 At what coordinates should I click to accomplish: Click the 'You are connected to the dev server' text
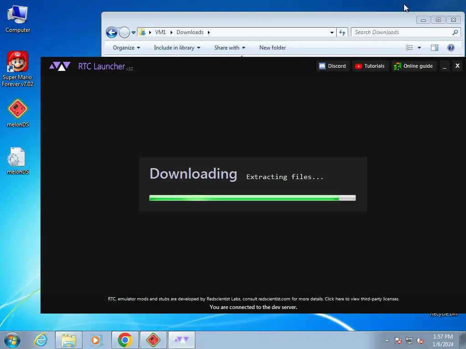pyautogui.click(x=253, y=307)
